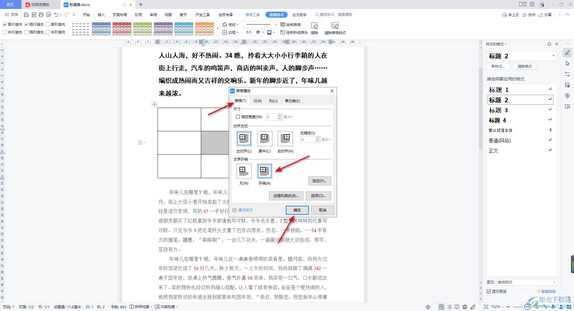Enable 首列填充 checkbox
The width and height of the screenshot is (574, 311).
coord(48,25)
